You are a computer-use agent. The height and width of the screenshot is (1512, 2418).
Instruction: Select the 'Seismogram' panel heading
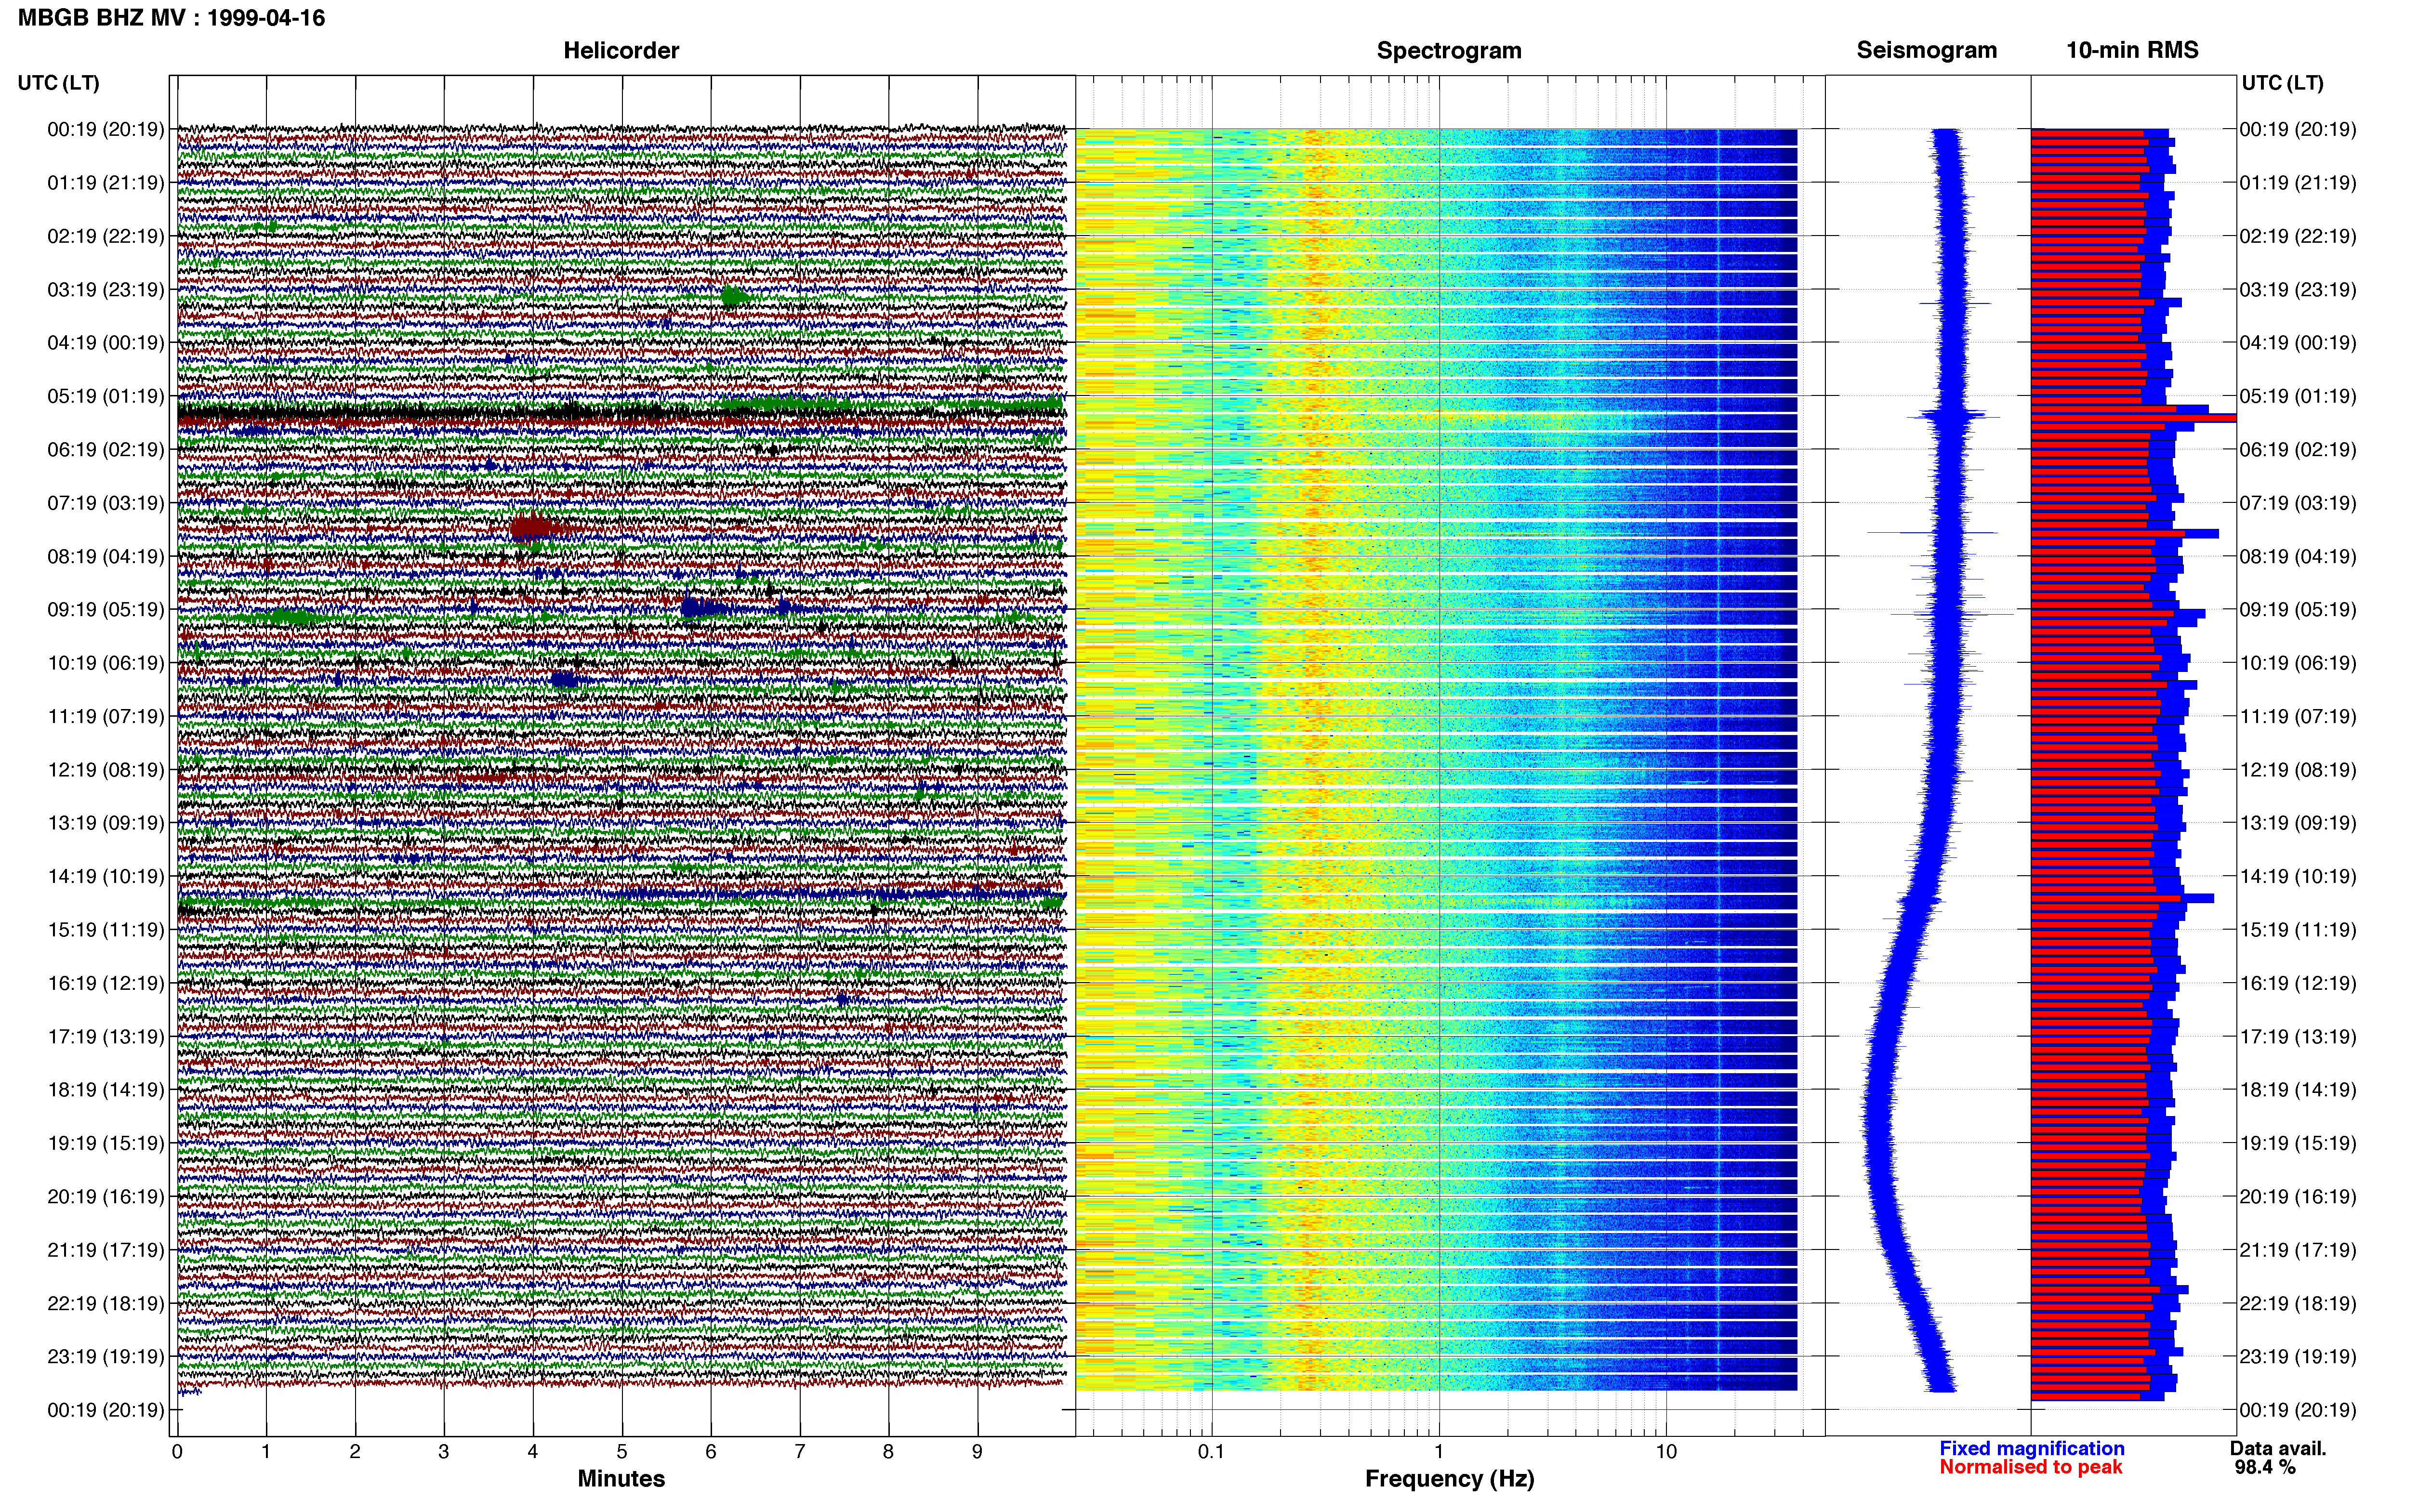(x=1926, y=50)
